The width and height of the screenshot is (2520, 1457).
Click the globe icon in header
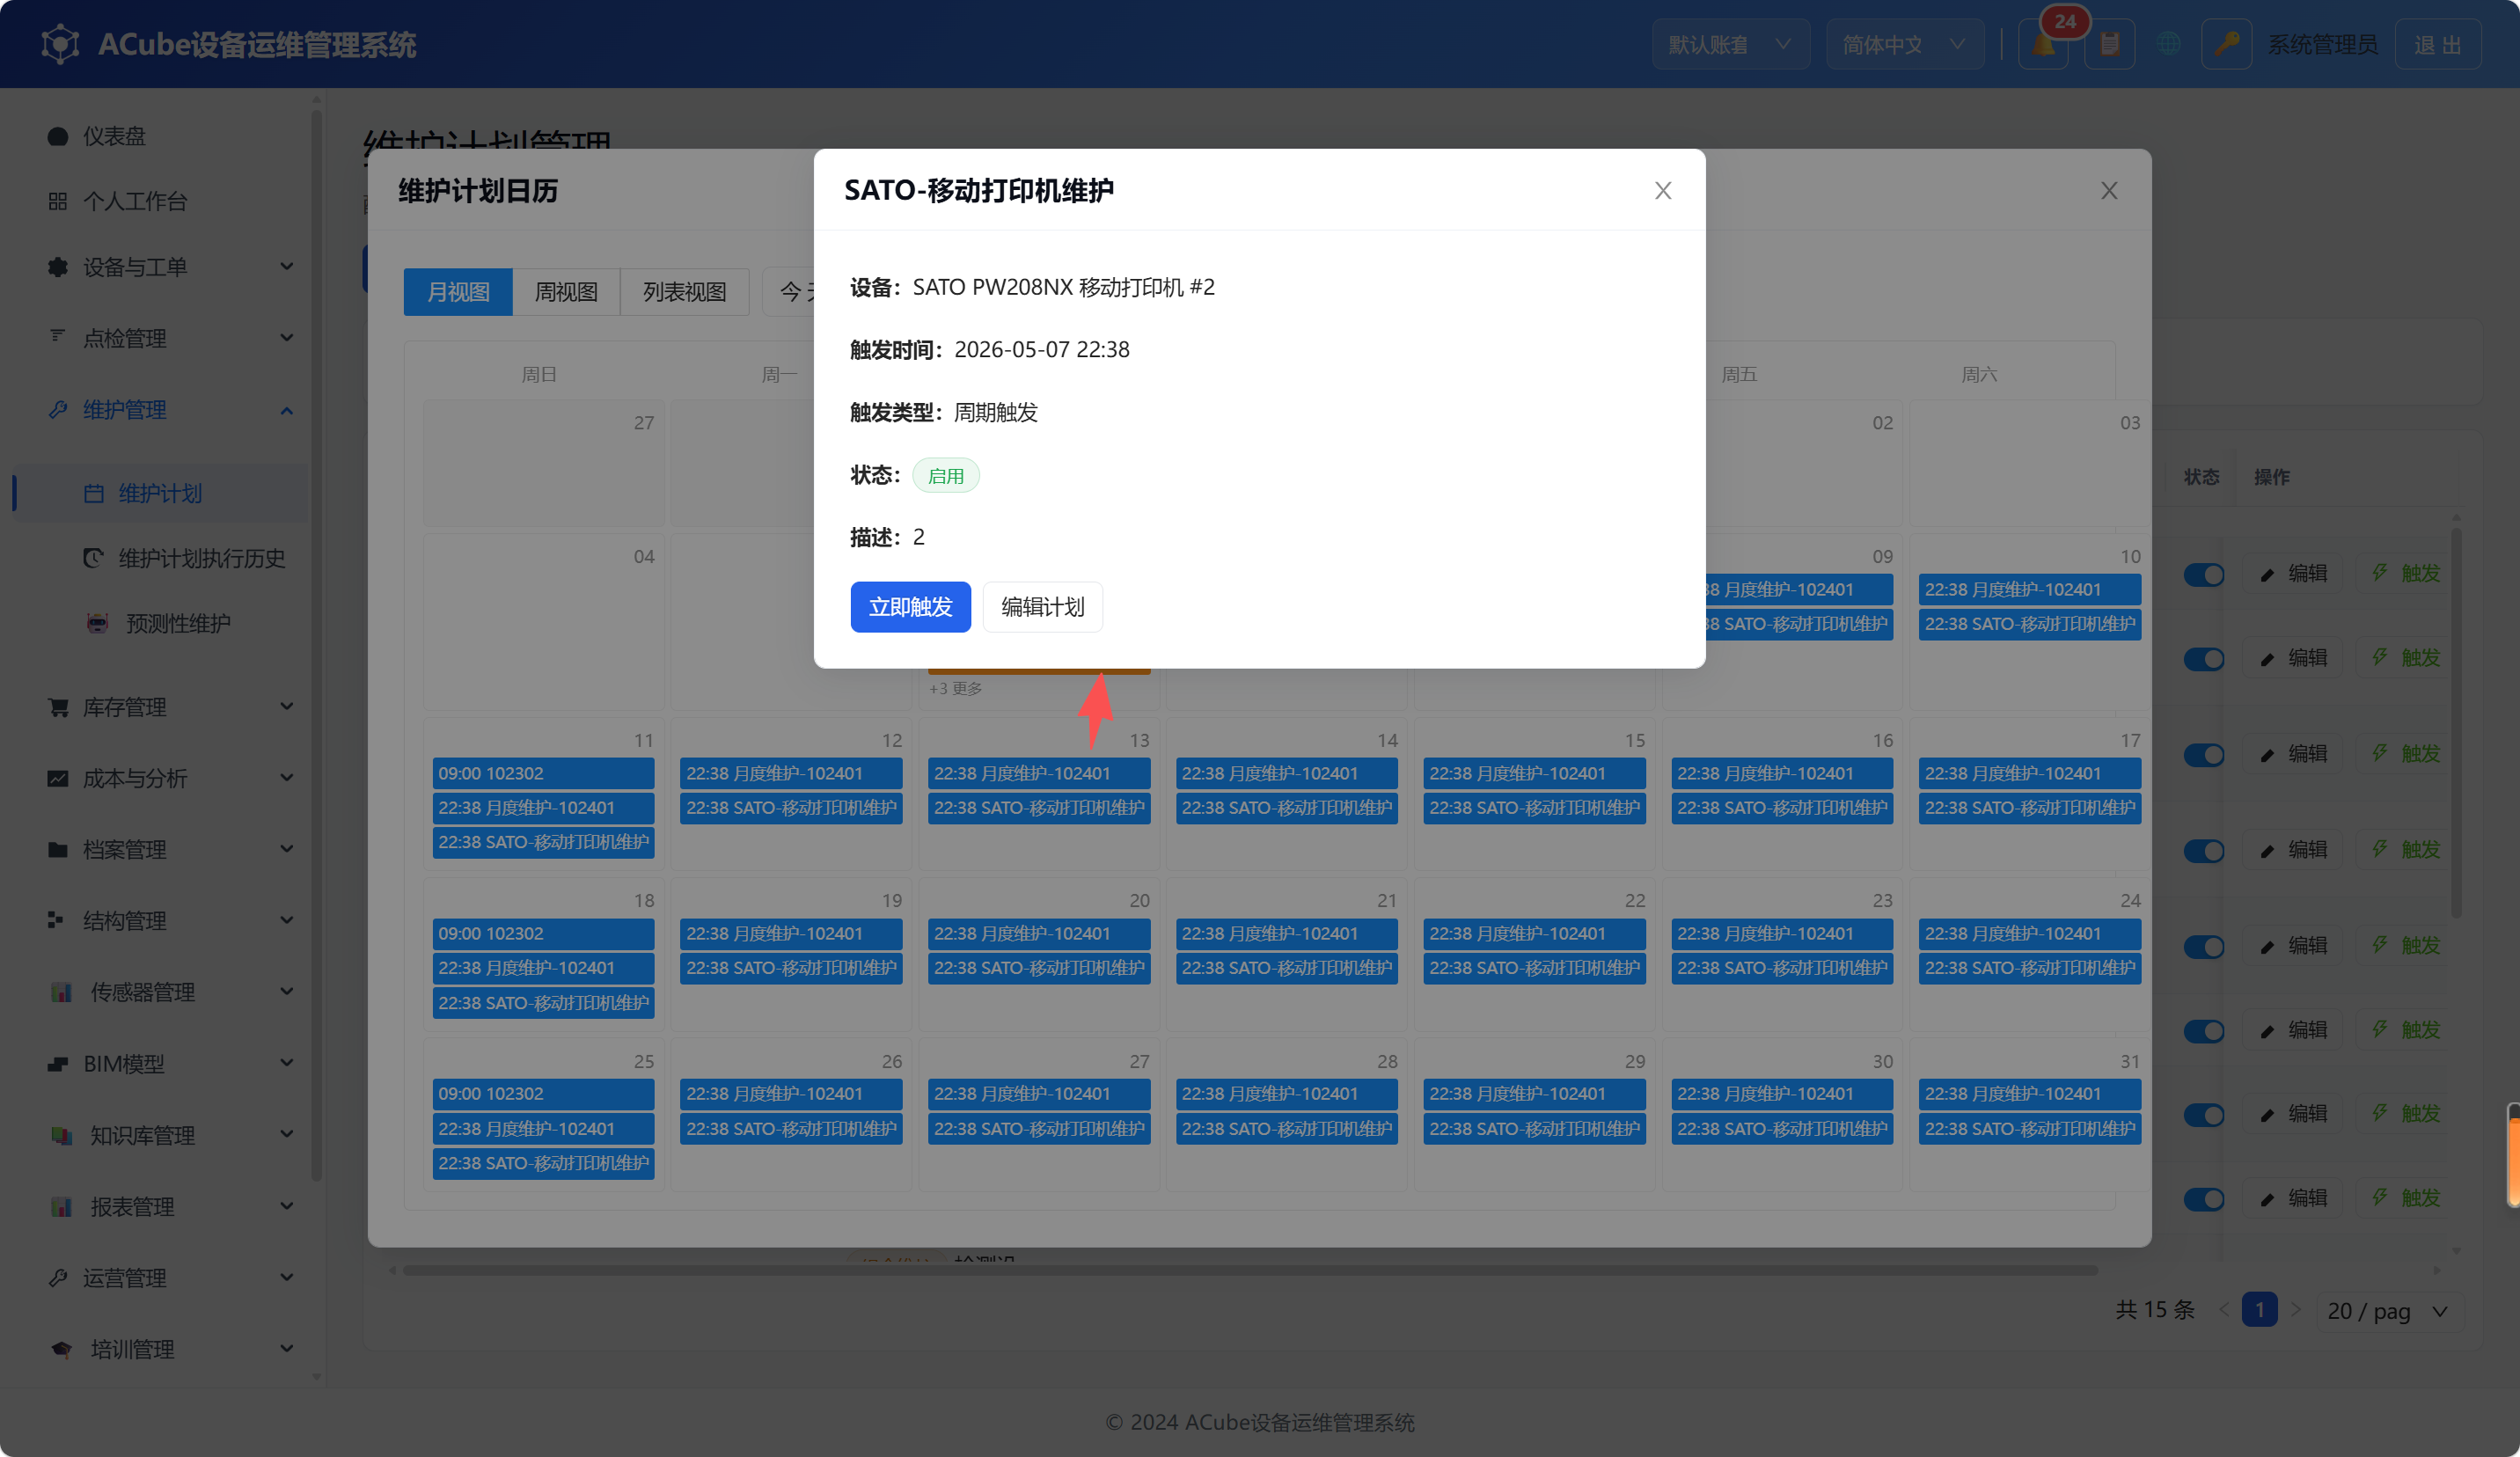pos(2167,45)
